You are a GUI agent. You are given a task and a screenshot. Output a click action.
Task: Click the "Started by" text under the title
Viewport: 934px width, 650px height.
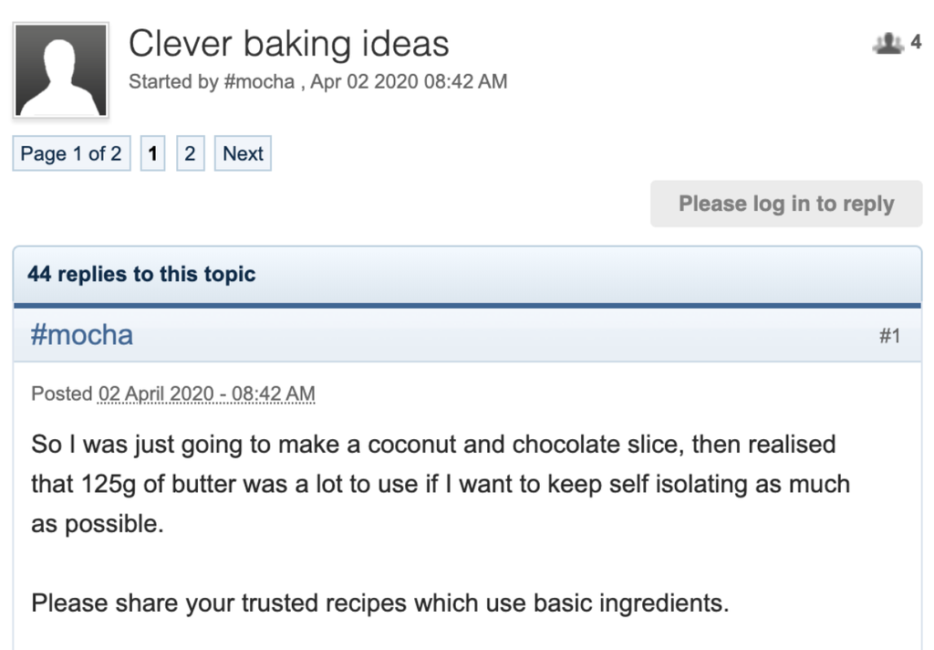[x=172, y=81]
